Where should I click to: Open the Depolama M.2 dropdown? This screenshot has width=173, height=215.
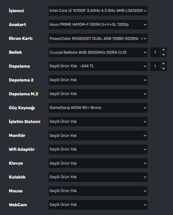tap(98, 94)
